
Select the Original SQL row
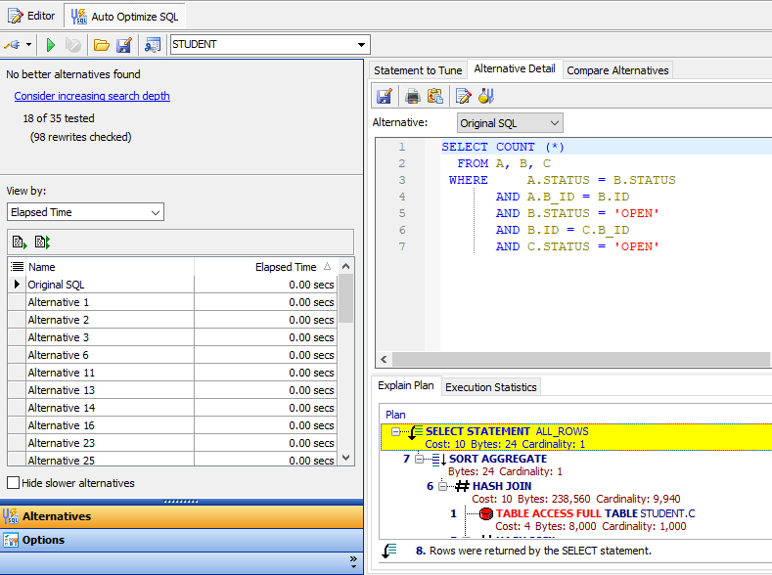(172, 285)
